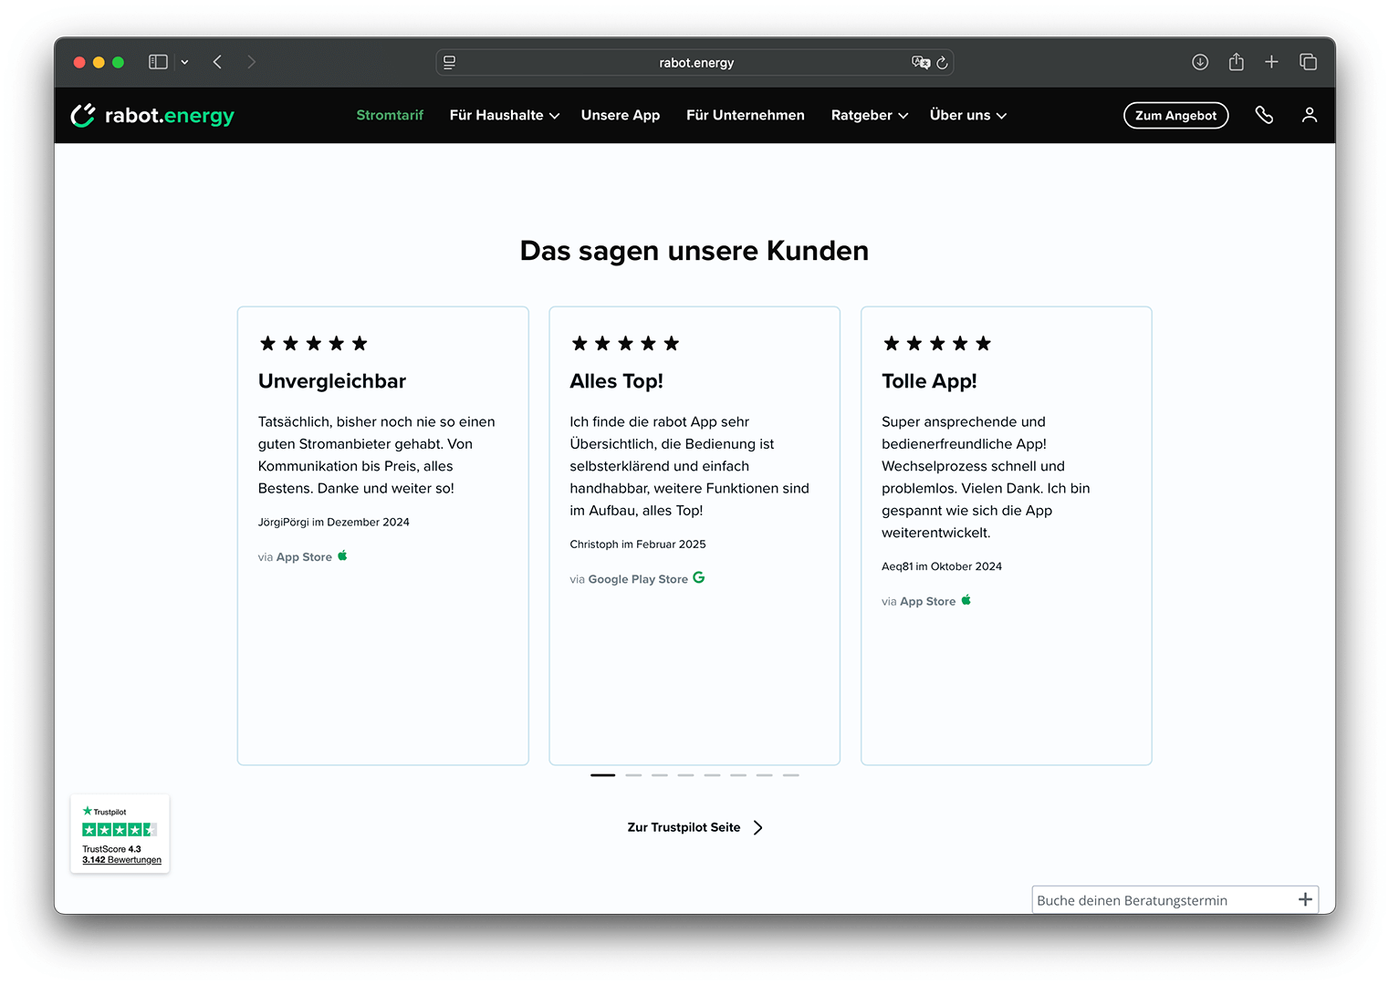Screen dimensions: 1389x985
Task: Click the translate icon in the address bar
Action: pos(921,62)
